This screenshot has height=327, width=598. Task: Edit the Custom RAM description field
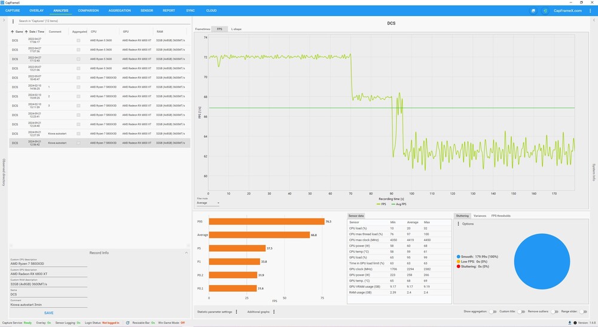pos(48,284)
